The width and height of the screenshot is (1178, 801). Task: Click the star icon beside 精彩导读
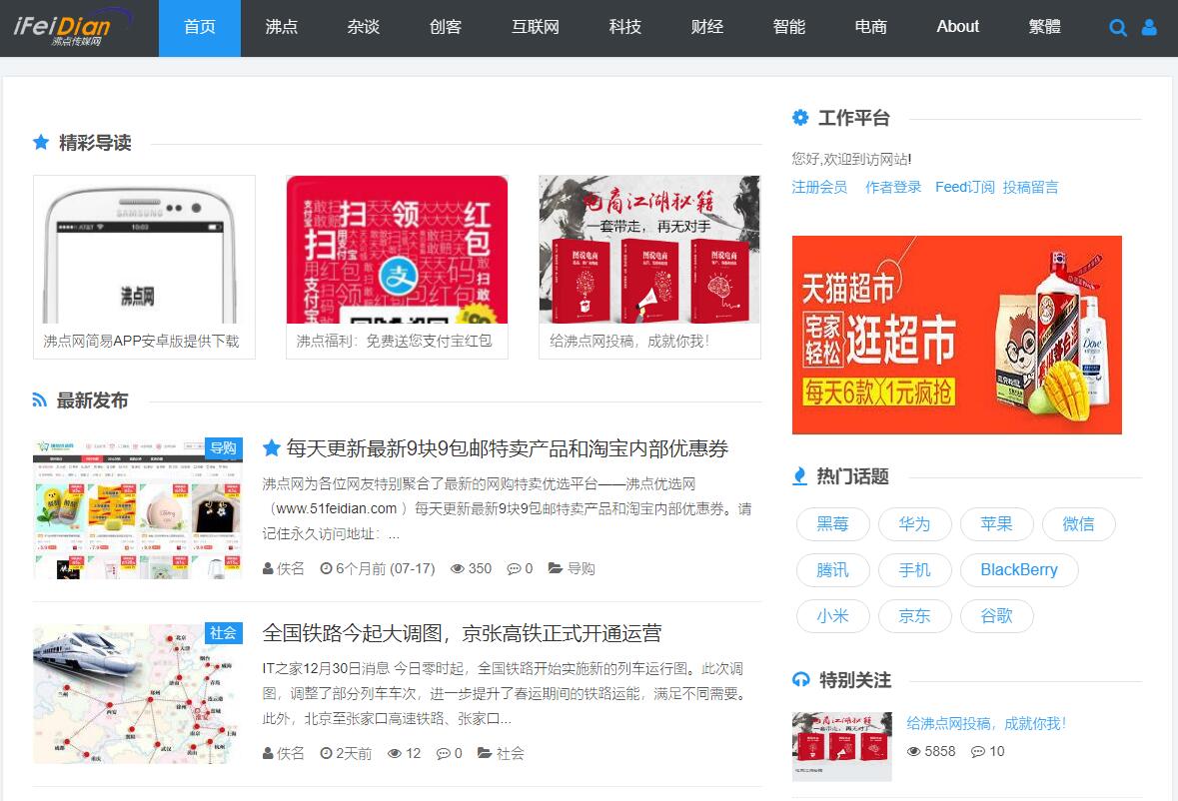tap(41, 142)
